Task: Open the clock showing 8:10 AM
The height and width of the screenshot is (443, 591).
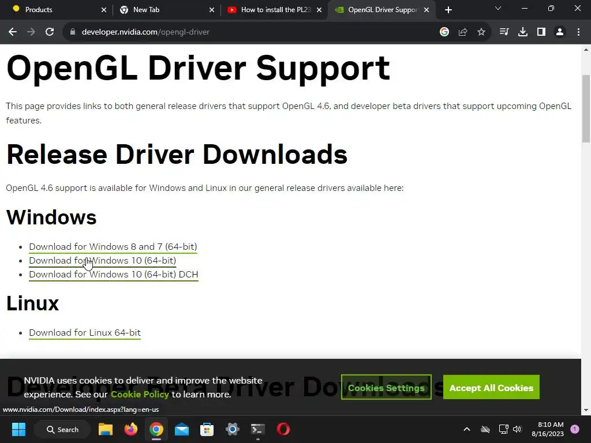Action: (x=547, y=429)
